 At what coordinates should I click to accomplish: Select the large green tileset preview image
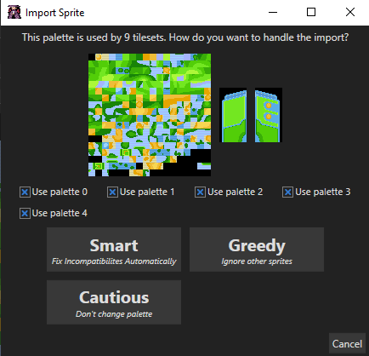[150, 115]
